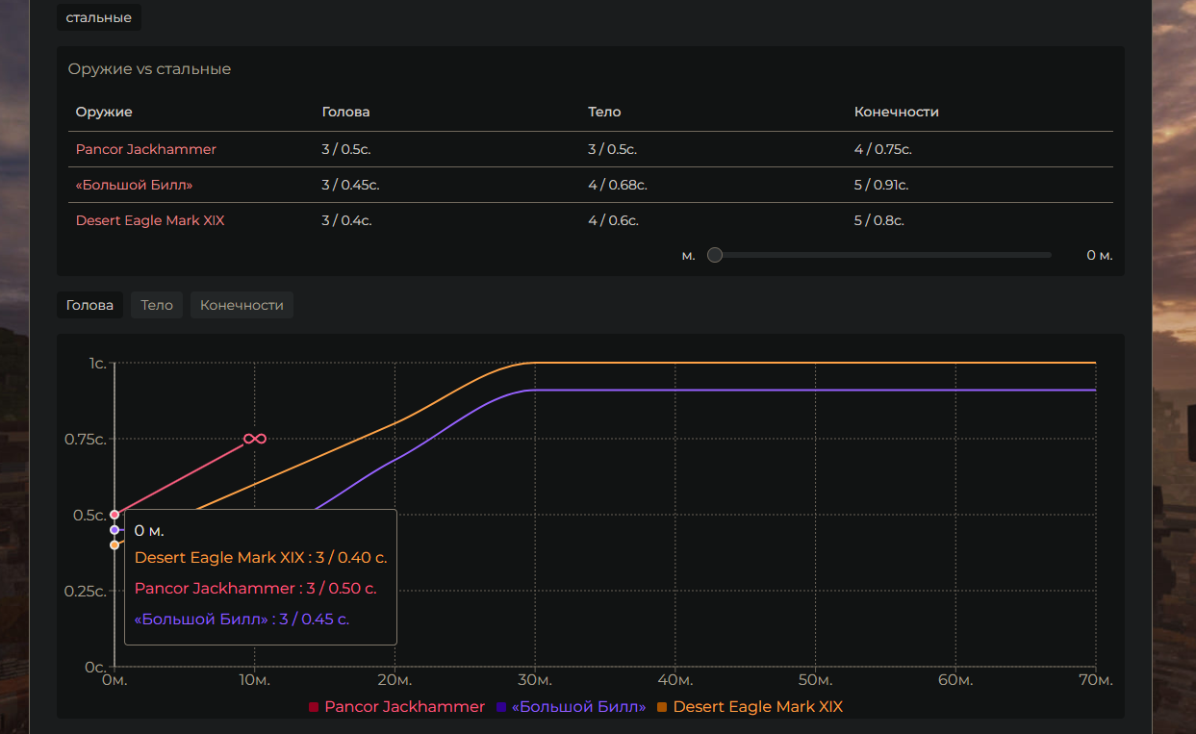The image size is (1196, 734).
Task: Click the стальные armor tag button
Action: 99,17
